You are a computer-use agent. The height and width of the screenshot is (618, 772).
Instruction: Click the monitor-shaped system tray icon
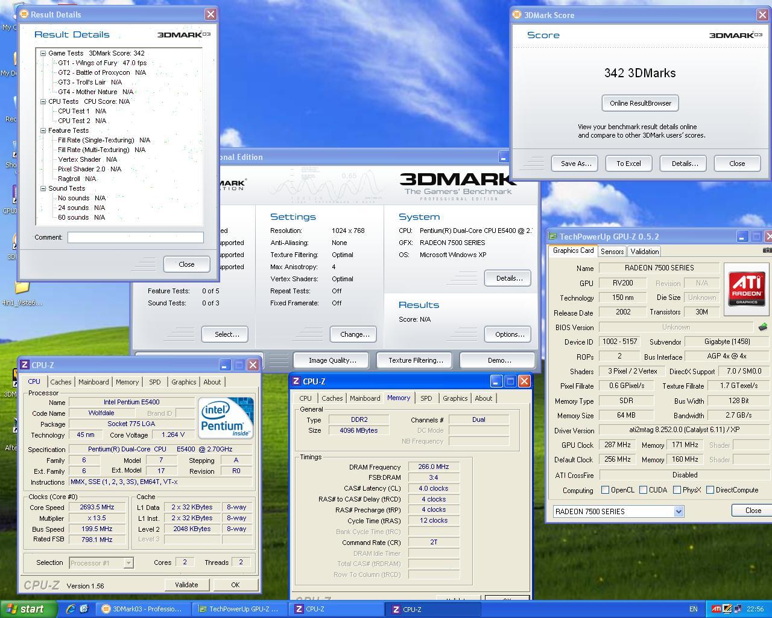point(738,609)
